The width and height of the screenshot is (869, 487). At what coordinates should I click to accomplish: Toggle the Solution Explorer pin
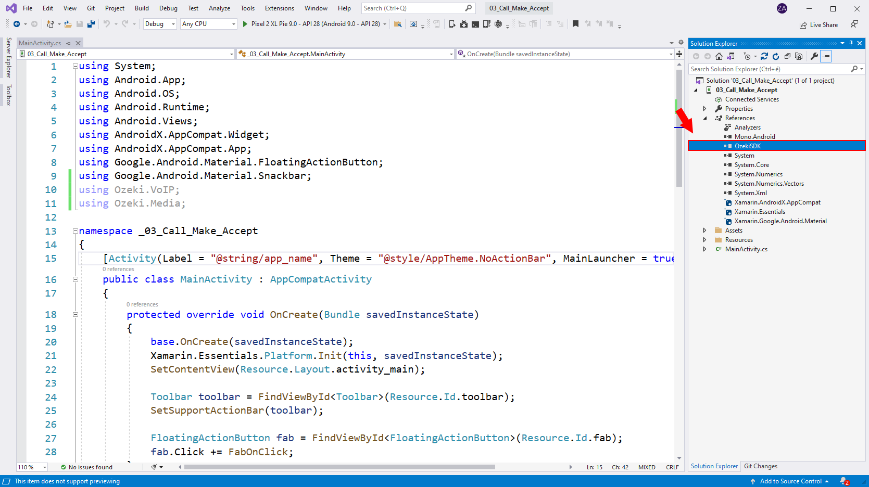851,43
